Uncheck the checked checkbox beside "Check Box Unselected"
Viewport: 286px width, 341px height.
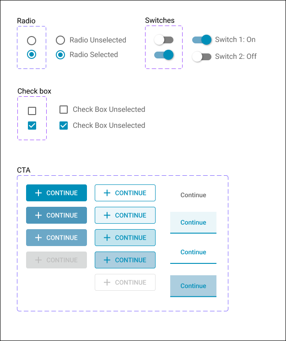(64, 126)
